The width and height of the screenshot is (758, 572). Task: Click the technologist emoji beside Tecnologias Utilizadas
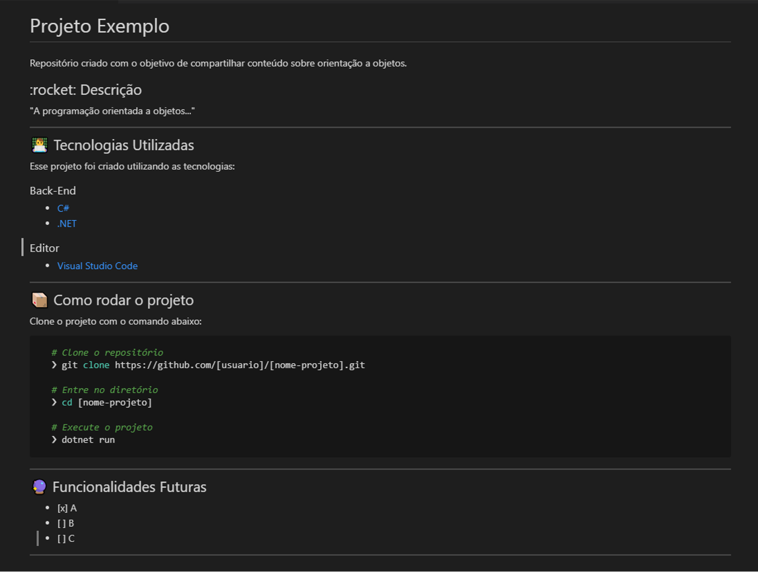(39, 145)
